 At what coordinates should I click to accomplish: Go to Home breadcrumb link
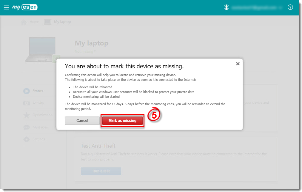coord(34,22)
